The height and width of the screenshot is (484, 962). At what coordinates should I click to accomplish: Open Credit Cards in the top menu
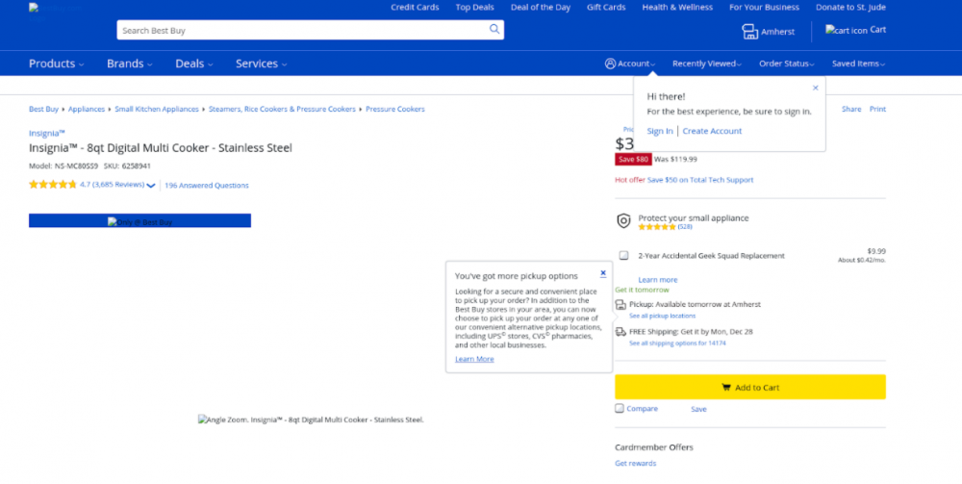(415, 8)
